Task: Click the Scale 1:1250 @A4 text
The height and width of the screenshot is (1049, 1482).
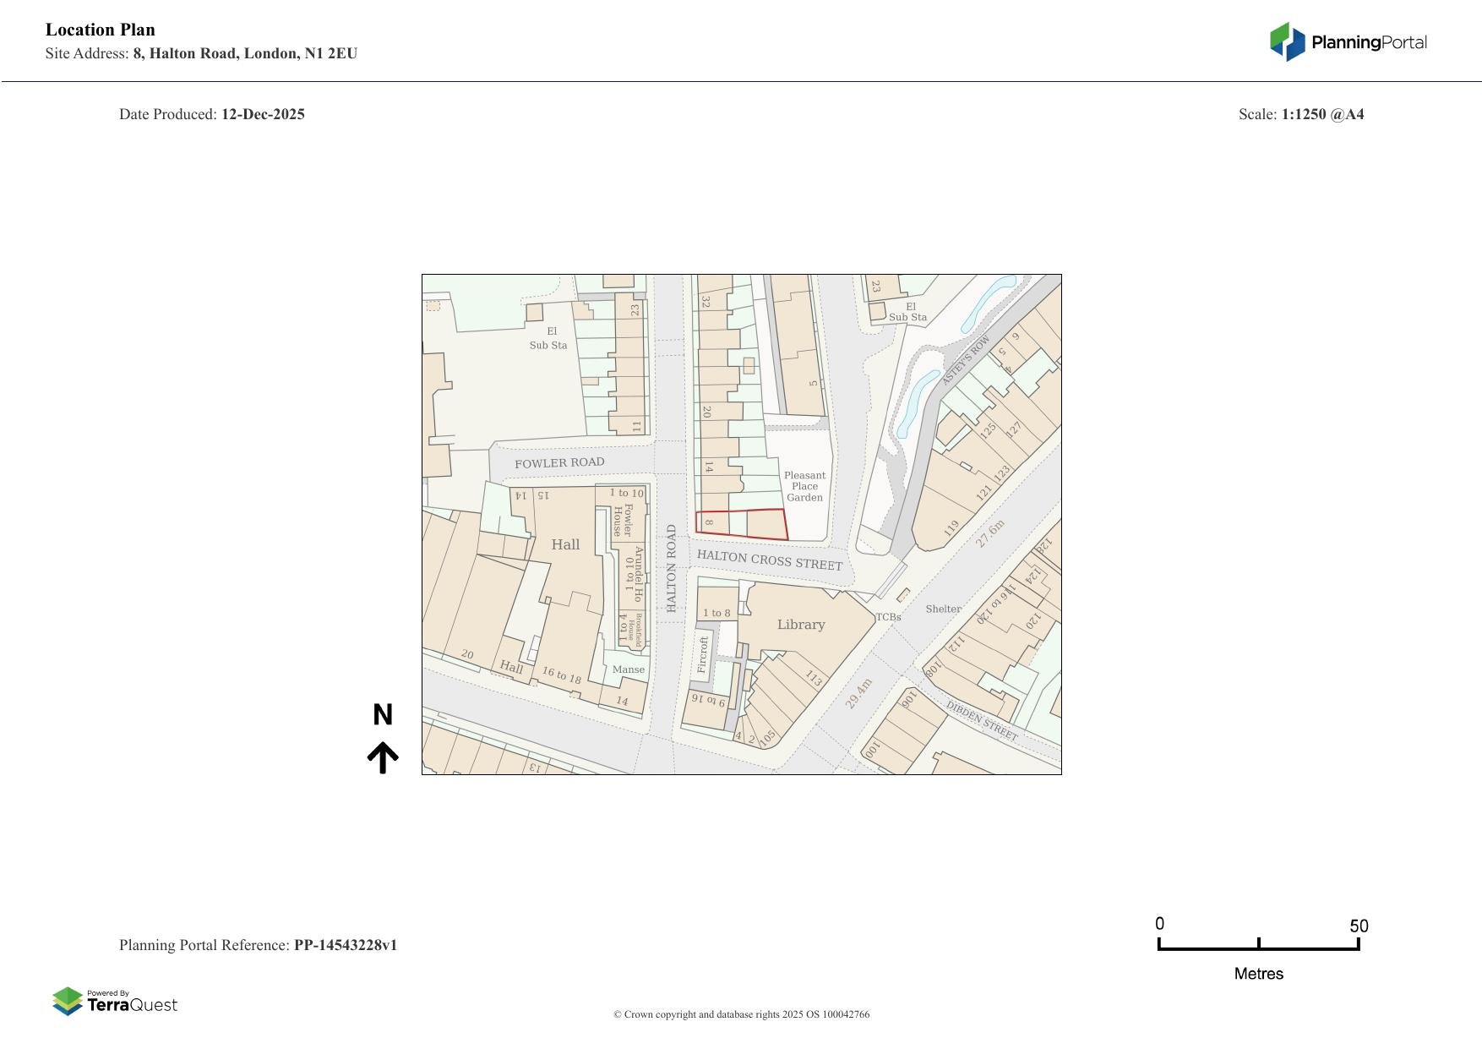Action: click(1302, 113)
